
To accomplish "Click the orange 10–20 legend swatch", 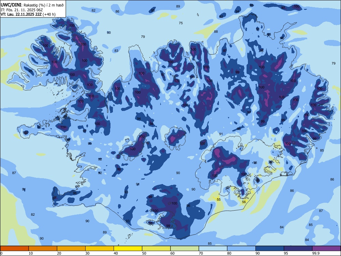I will tap(43, 248).
